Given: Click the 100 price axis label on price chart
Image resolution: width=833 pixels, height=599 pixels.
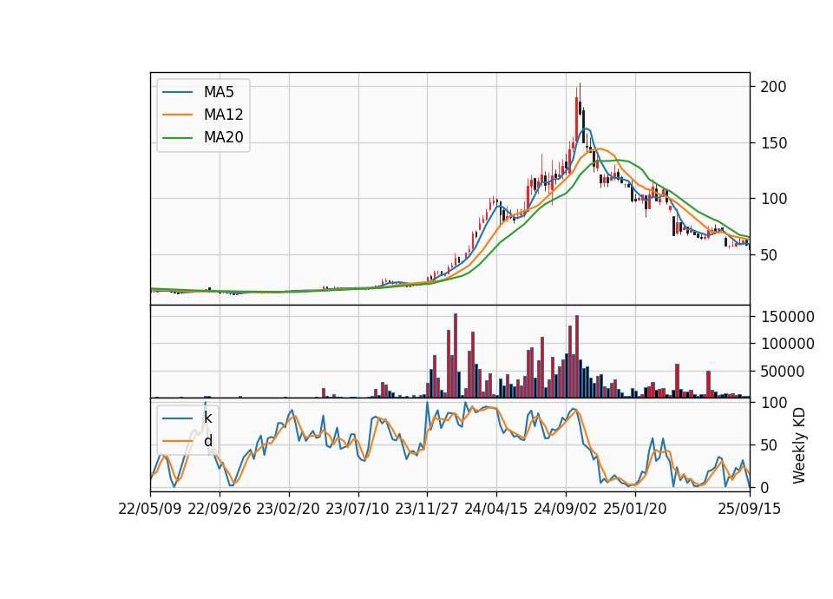Looking at the screenshot, I should pyautogui.click(x=773, y=199).
